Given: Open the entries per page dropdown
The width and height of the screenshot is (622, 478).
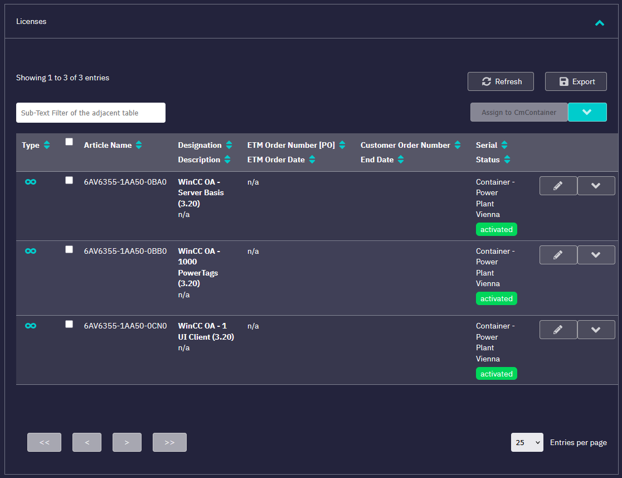Looking at the screenshot, I should pyautogui.click(x=527, y=442).
